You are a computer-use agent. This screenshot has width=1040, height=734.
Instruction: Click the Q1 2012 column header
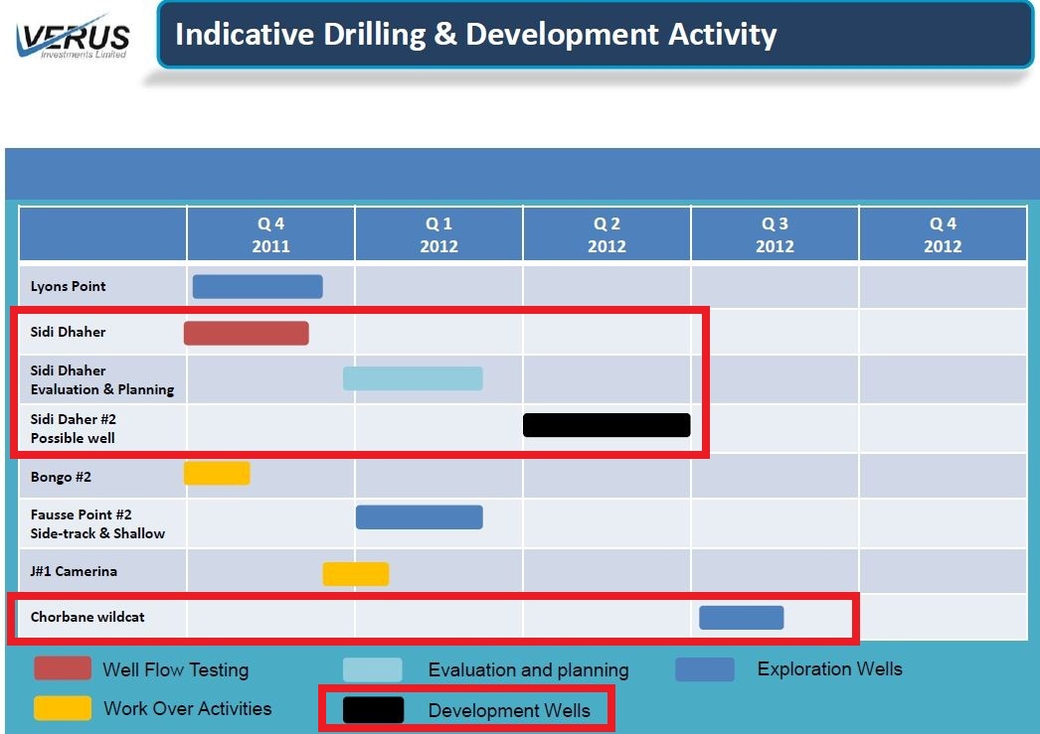[438, 234]
